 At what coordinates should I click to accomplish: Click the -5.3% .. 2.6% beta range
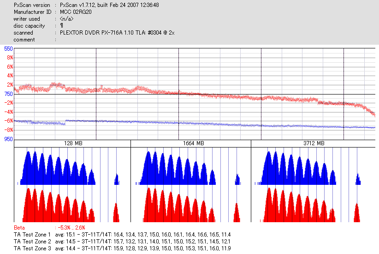tap(71, 228)
